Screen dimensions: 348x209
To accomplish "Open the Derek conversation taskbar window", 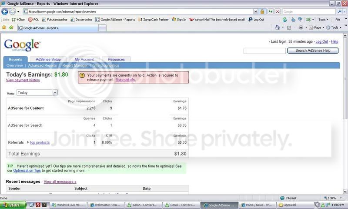I will tap(181, 205).
